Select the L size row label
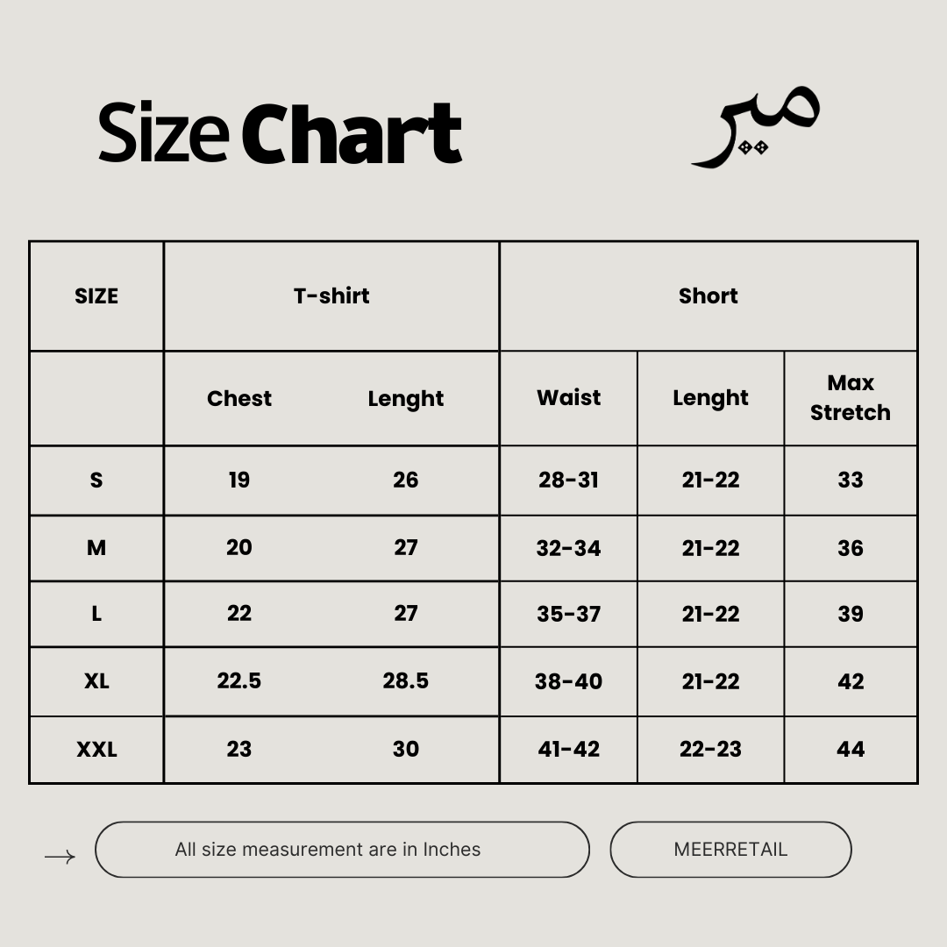This screenshot has width=947, height=947. pyautogui.click(x=96, y=614)
